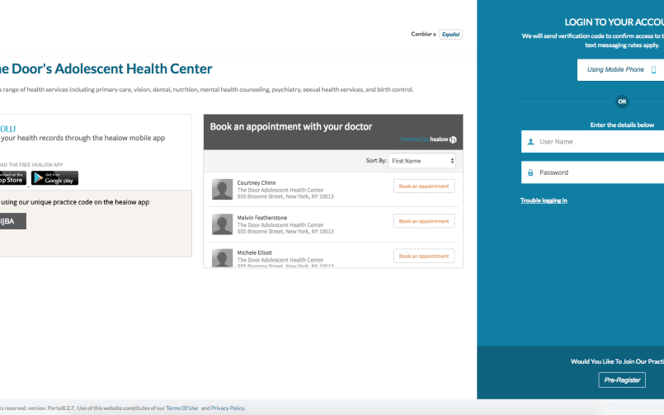This screenshot has width=664, height=415.
Task: Open the Sort By First Name dropdown
Action: [x=421, y=161]
